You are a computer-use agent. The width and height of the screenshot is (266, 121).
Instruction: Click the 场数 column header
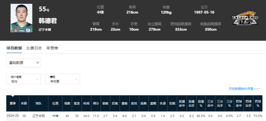(67, 103)
